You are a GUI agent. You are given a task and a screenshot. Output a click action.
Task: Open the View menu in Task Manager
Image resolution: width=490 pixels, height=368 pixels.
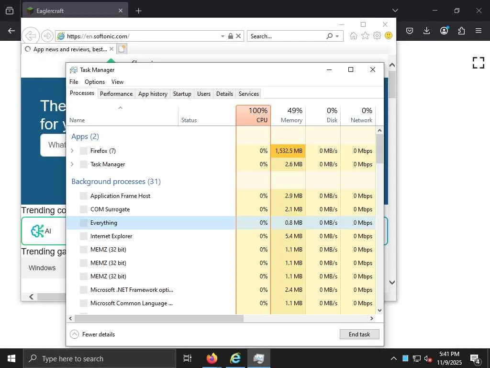117,81
